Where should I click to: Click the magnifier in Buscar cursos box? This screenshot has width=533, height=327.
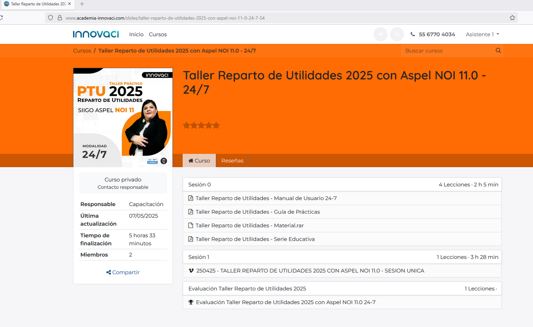pos(498,51)
